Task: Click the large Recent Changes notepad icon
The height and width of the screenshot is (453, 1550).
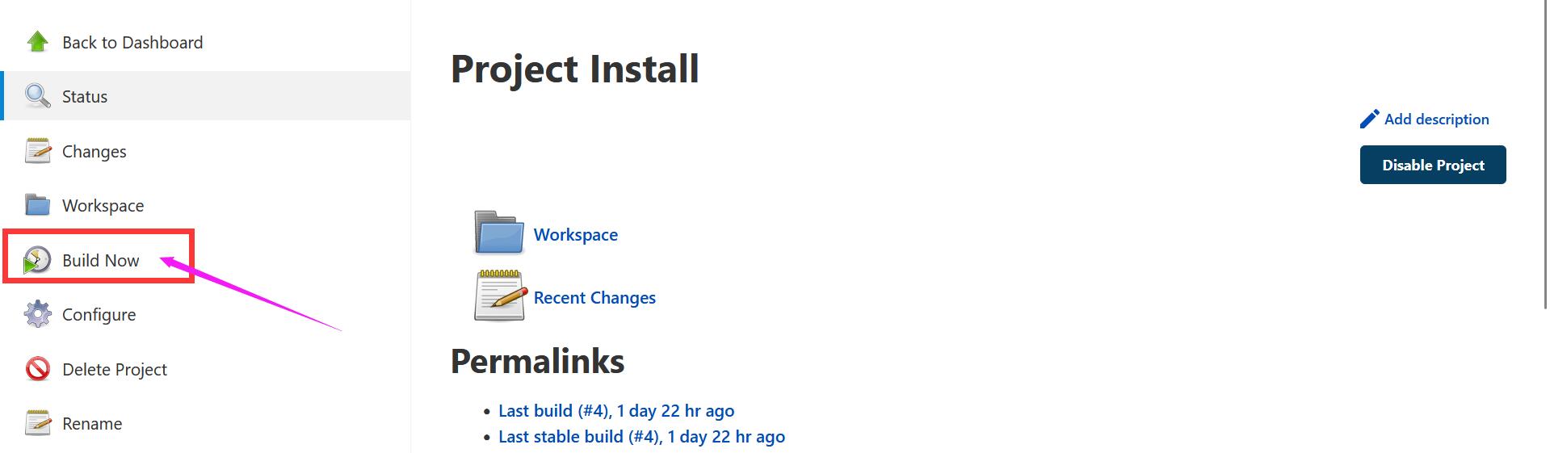Action: click(500, 296)
